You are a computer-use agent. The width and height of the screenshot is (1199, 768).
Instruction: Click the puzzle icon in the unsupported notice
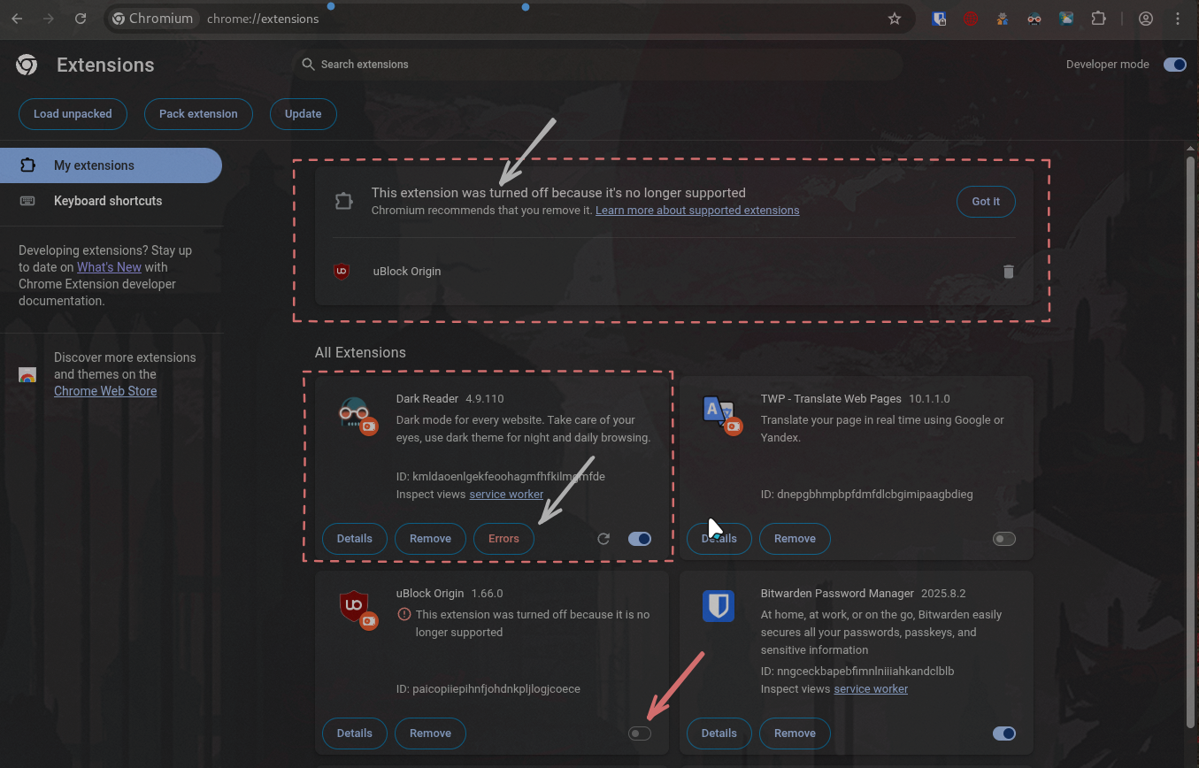coord(343,201)
